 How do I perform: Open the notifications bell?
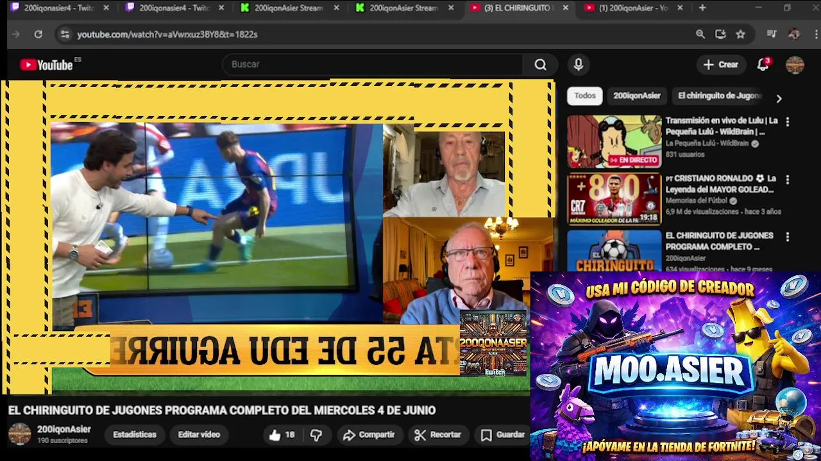tap(763, 65)
